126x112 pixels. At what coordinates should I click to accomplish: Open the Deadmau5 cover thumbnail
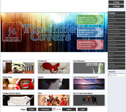click(x=54, y=68)
